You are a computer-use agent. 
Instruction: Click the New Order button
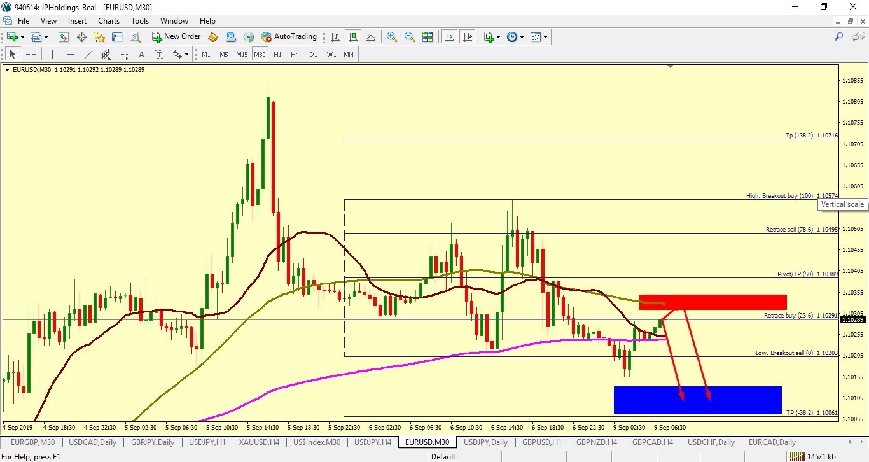(x=176, y=37)
